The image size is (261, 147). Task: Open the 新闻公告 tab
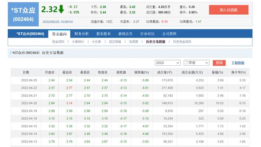click(125, 34)
